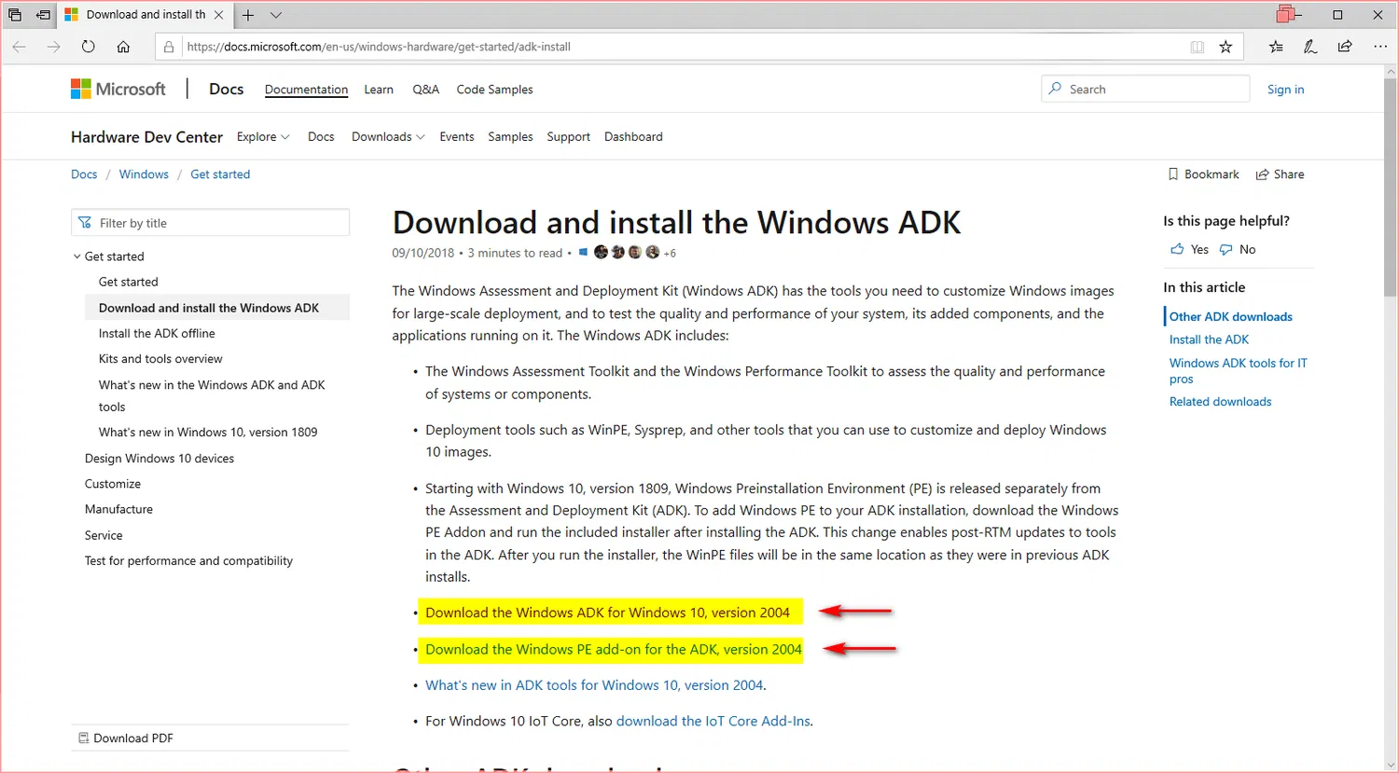Add notes with the pen icon
This screenshot has width=1399, height=773.
(1310, 47)
